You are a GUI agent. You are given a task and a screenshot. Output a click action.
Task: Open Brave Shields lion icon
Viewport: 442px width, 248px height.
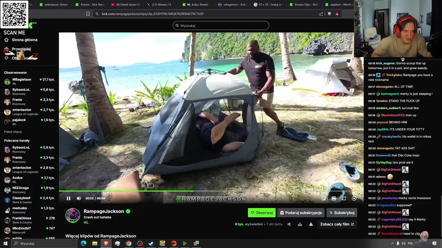pyautogui.click(x=329, y=14)
